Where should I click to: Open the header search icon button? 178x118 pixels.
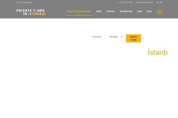point(159,12)
